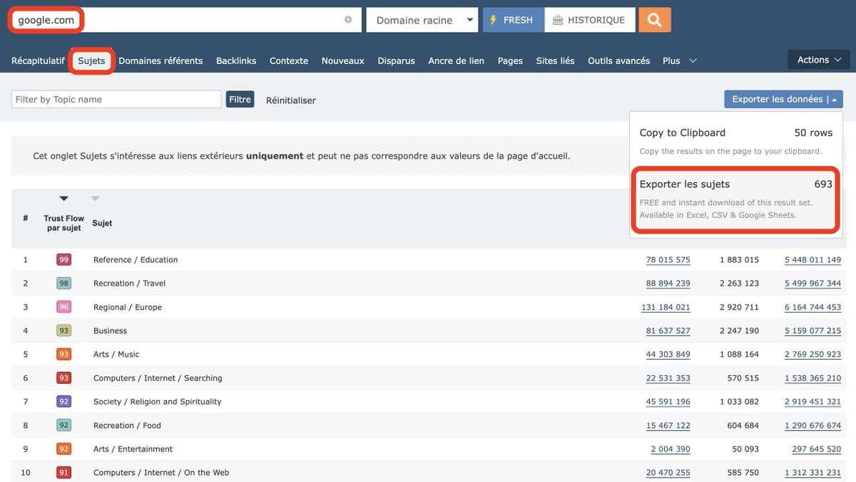Click the Réinitialiser link
Image resolution: width=856 pixels, height=482 pixels.
tap(291, 100)
